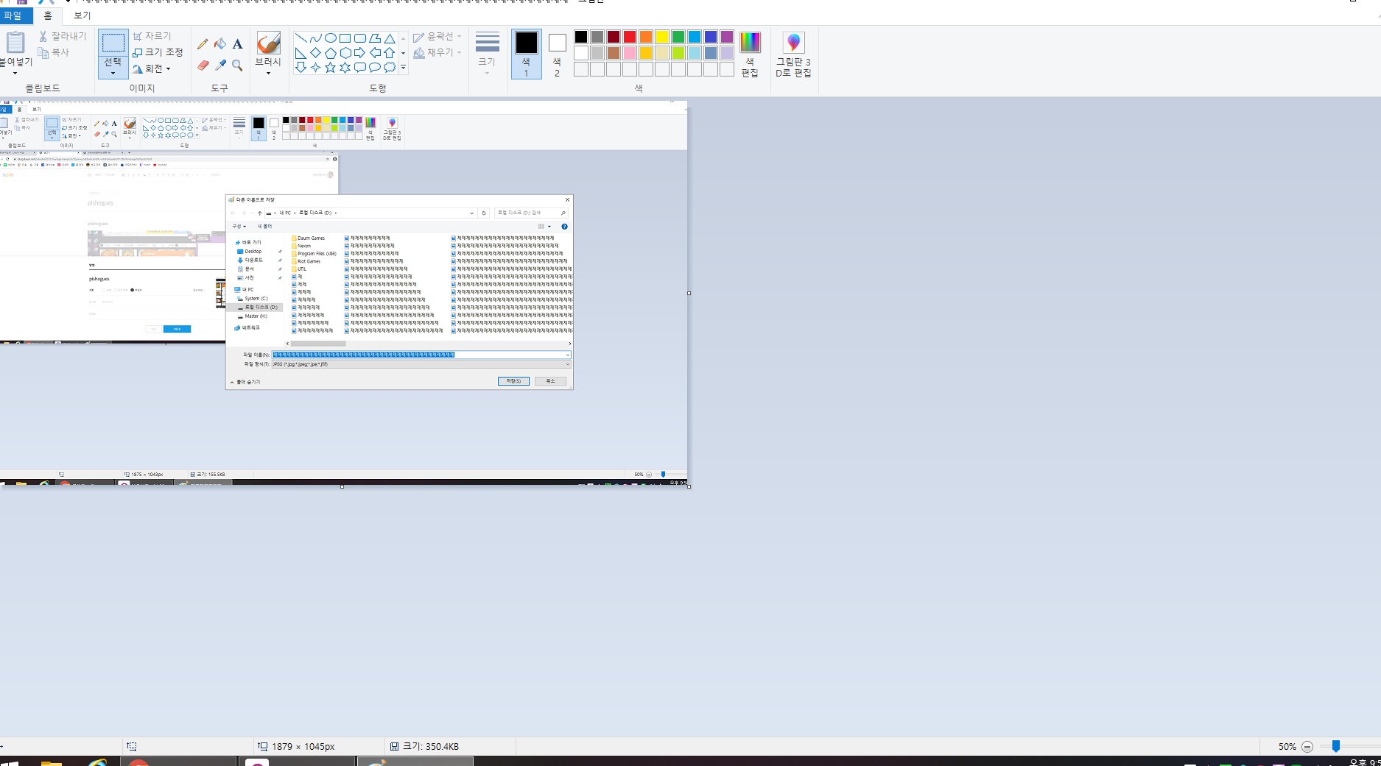Screen dimensions: 1381x766
Task: Click the pasted screenshot image on the canvas
Action: tap(343, 293)
